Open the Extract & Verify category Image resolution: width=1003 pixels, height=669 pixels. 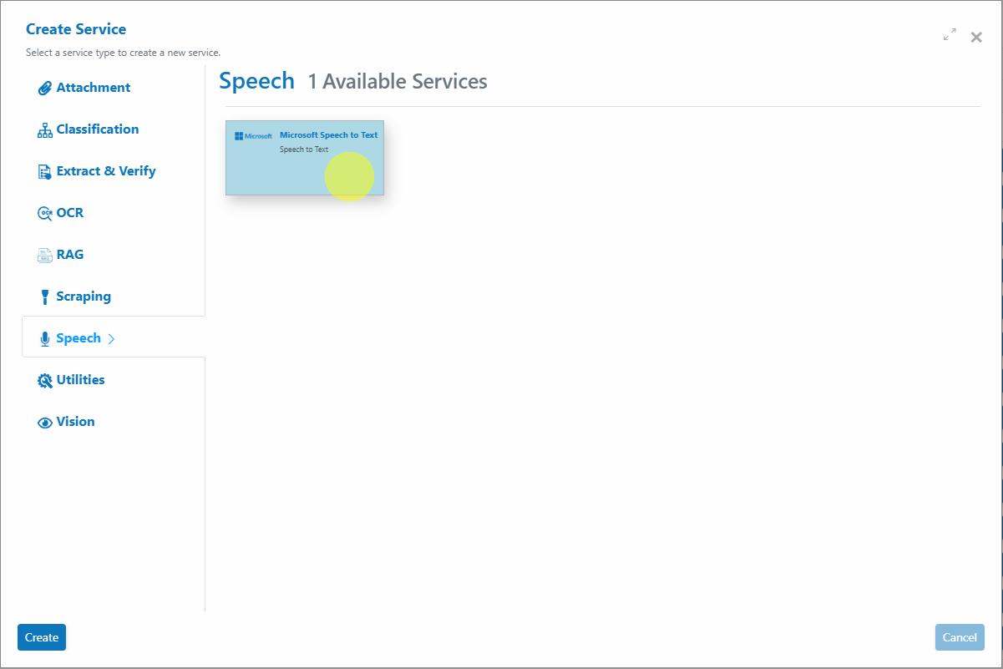coord(106,171)
